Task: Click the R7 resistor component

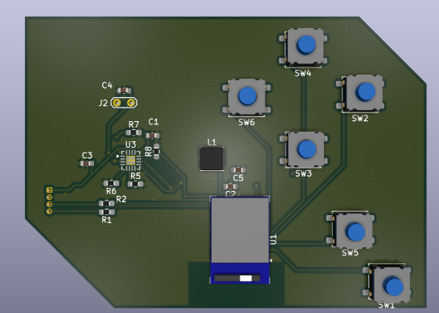Action: tap(133, 132)
